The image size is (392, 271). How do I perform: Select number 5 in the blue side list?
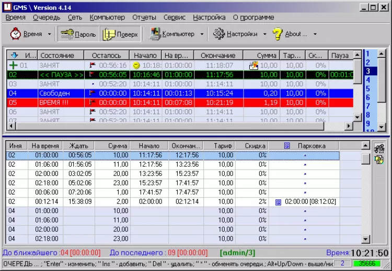point(368,89)
